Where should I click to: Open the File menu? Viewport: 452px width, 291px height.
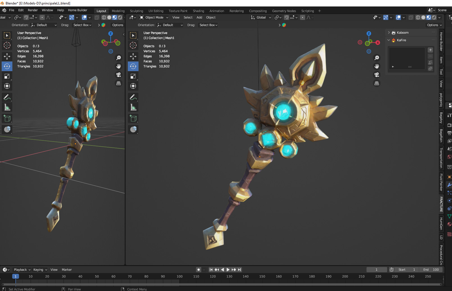pos(12,10)
